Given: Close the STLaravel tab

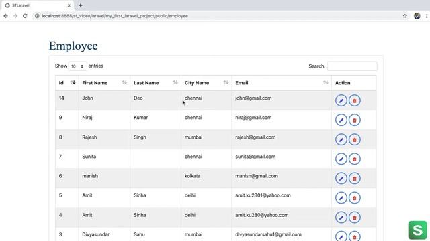Looking at the screenshot, I should (x=69, y=5).
